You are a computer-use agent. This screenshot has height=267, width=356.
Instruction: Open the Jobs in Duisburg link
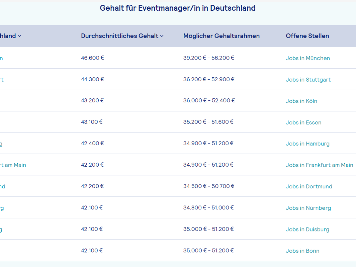307,229
